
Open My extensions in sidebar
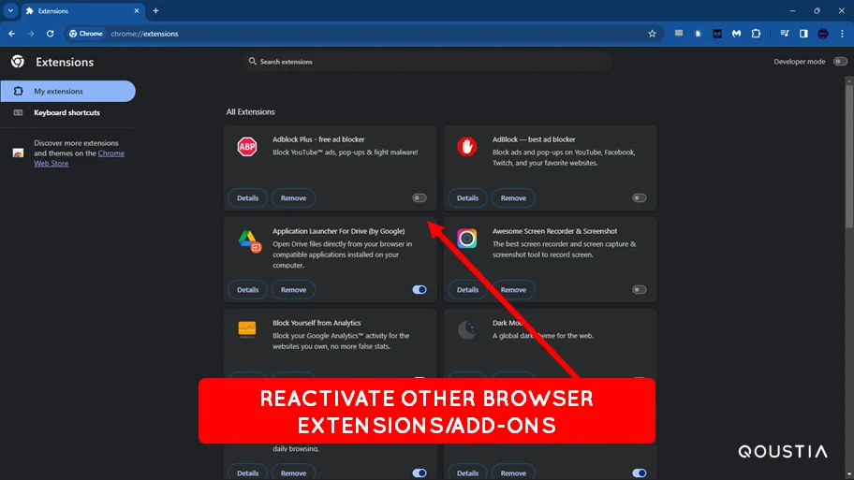click(x=68, y=91)
